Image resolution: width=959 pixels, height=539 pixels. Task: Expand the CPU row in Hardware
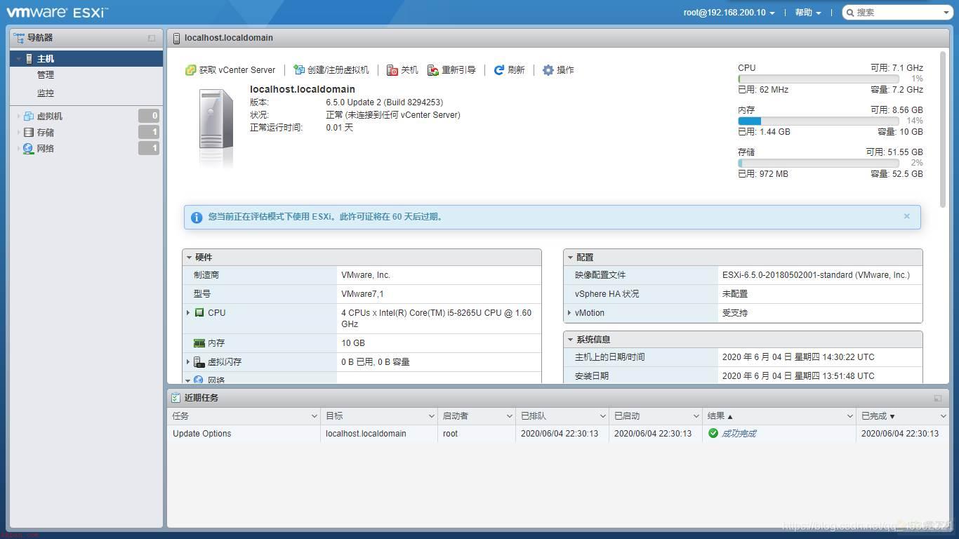click(x=188, y=313)
